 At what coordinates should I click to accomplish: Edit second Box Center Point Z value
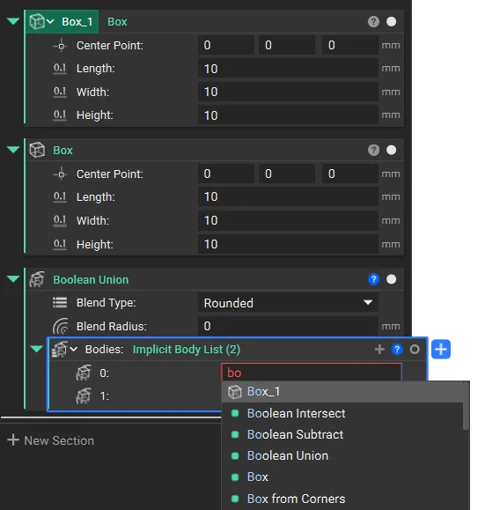coord(350,174)
